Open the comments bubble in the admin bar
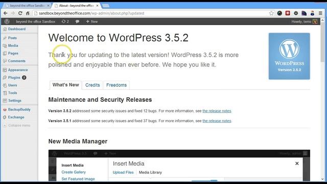Viewport: 327px width, 184px height. [x=77, y=21]
